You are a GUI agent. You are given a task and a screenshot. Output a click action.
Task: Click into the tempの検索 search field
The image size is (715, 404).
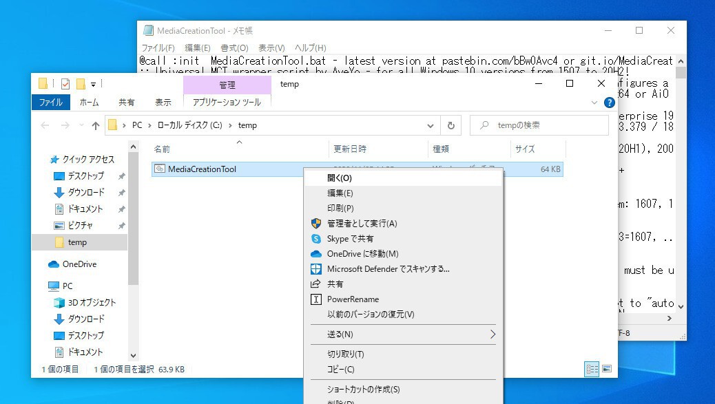coord(539,125)
